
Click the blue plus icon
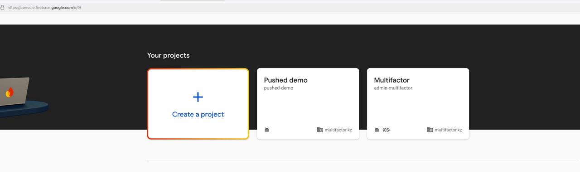(198, 97)
